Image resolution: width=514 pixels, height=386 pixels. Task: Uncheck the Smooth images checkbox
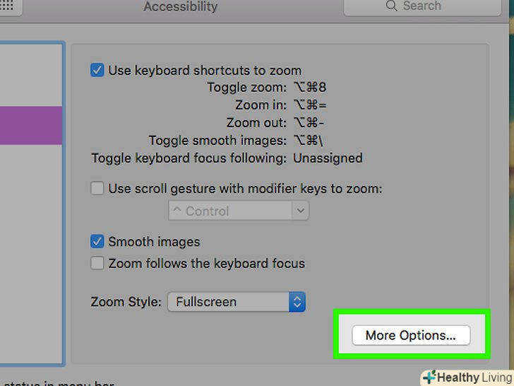click(97, 242)
